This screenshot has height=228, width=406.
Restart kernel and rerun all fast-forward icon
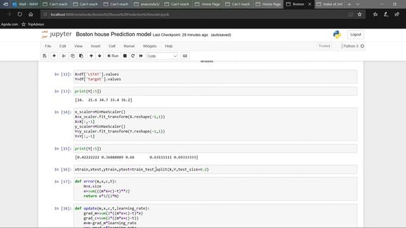[141, 56]
